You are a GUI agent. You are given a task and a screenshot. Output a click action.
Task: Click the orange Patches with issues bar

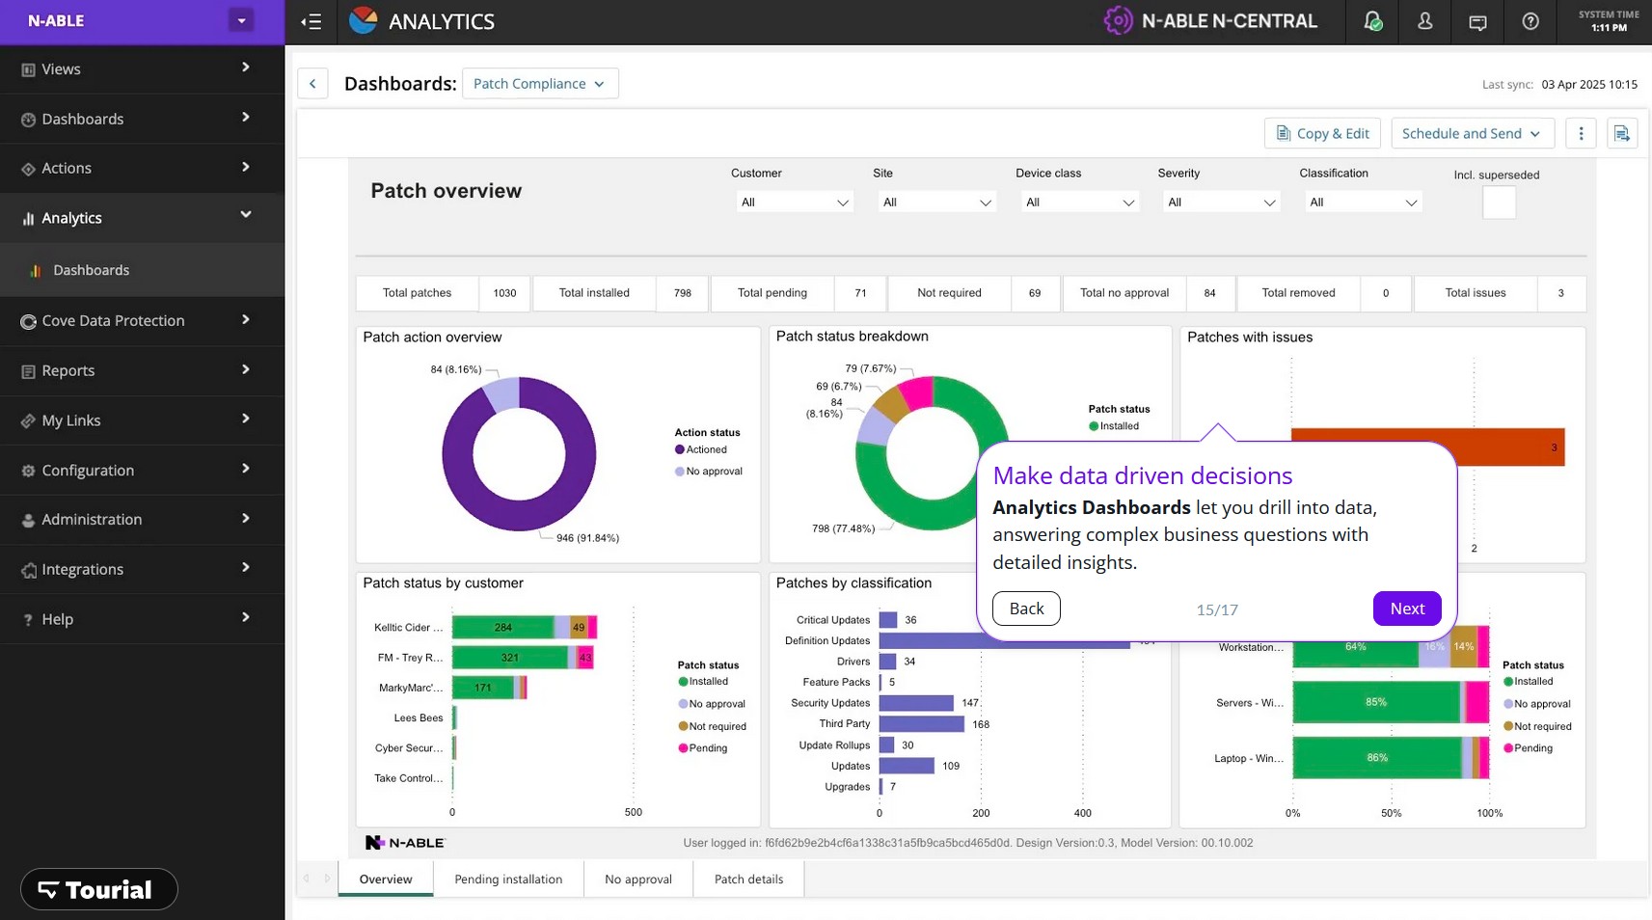point(1427,447)
